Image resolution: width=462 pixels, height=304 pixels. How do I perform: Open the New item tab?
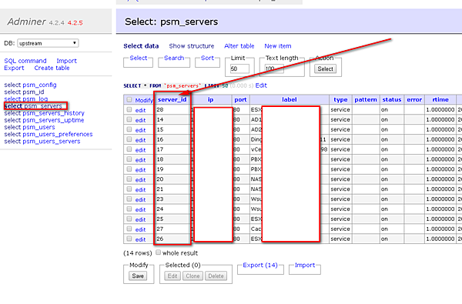[278, 46]
